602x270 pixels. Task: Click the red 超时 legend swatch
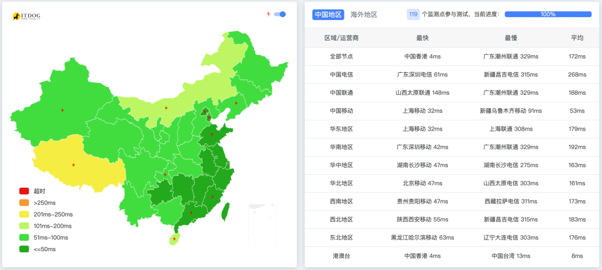click(x=24, y=191)
